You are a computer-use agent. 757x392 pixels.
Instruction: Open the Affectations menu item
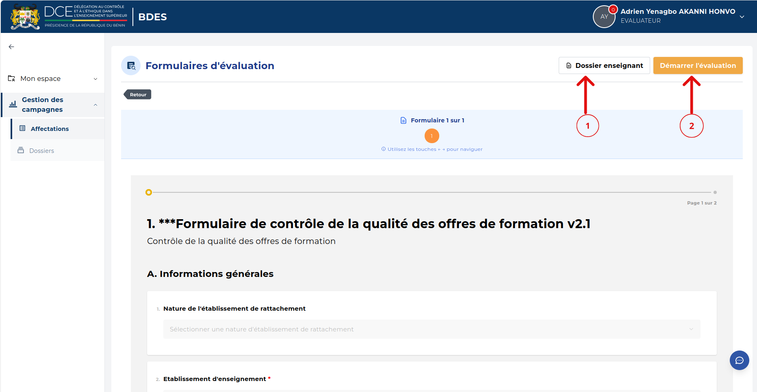point(58,128)
